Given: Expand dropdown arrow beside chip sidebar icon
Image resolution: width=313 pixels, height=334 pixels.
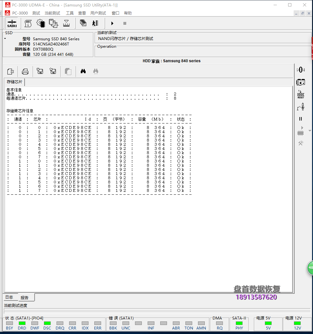Looking at the screenshot, I should click(310, 131).
